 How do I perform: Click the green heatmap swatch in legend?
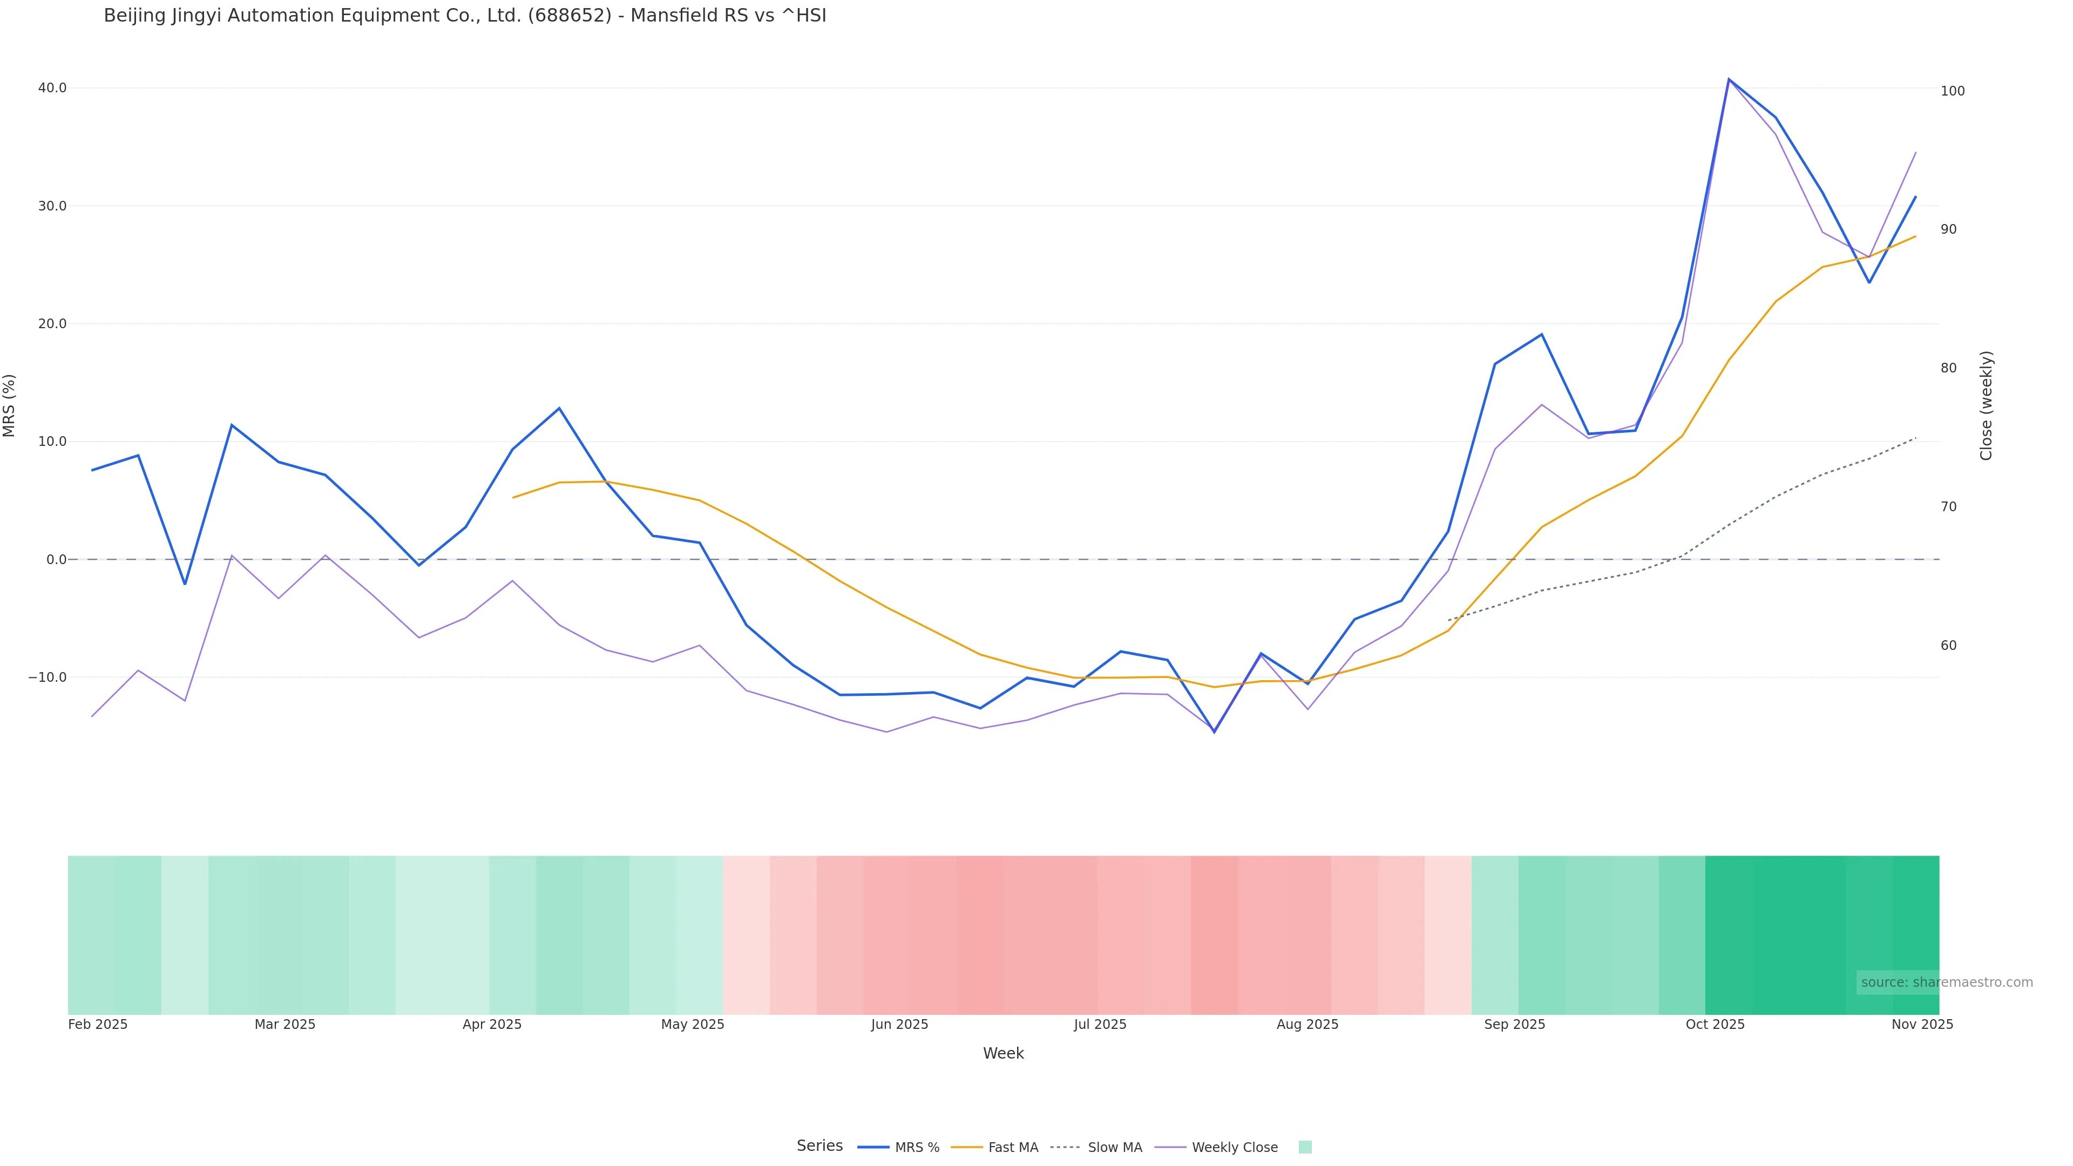pos(1304,1148)
